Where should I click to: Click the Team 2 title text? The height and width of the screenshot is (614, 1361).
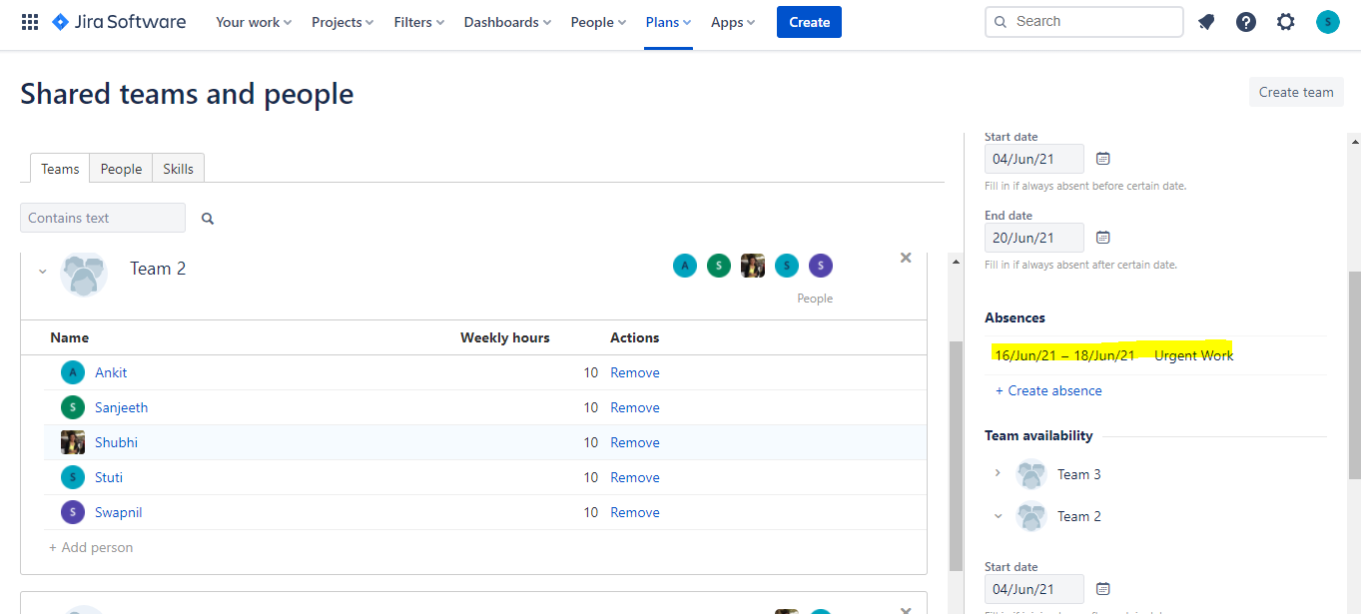[158, 269]
